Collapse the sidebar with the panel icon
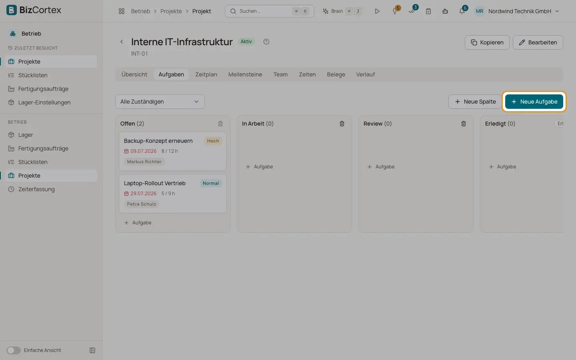 (x=92, y=350)
